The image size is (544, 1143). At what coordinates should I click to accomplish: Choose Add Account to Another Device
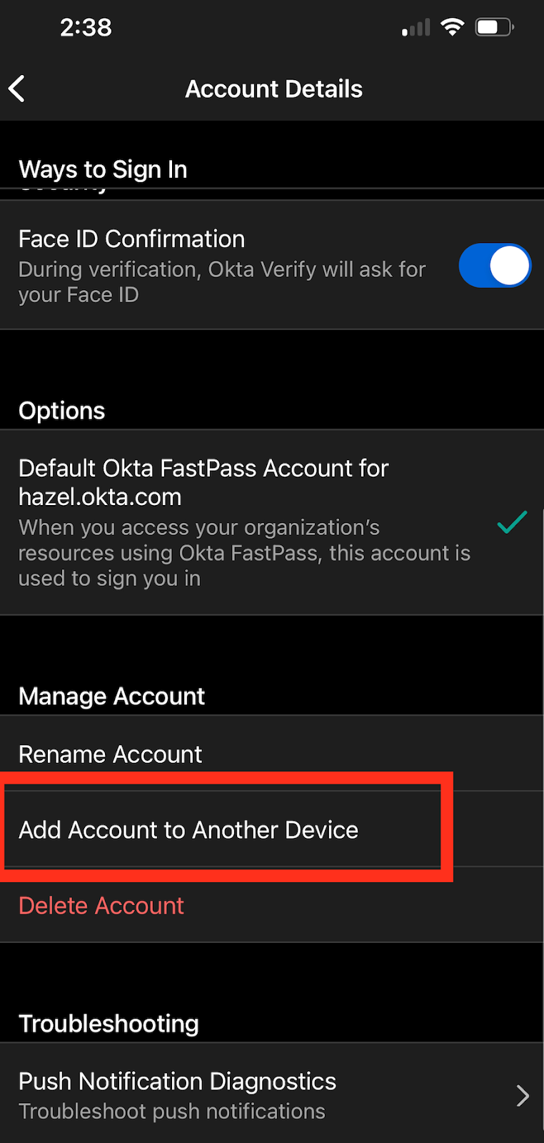click(188, 830)
